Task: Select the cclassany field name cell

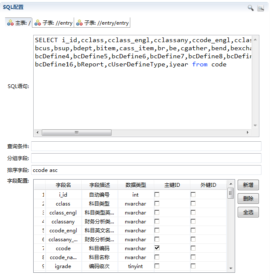Action: pos(63,221)
